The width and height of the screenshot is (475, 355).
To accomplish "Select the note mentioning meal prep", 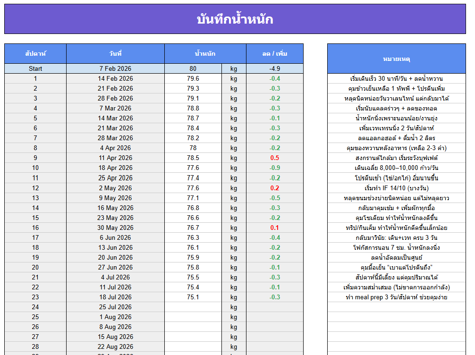I will point(396,297).
